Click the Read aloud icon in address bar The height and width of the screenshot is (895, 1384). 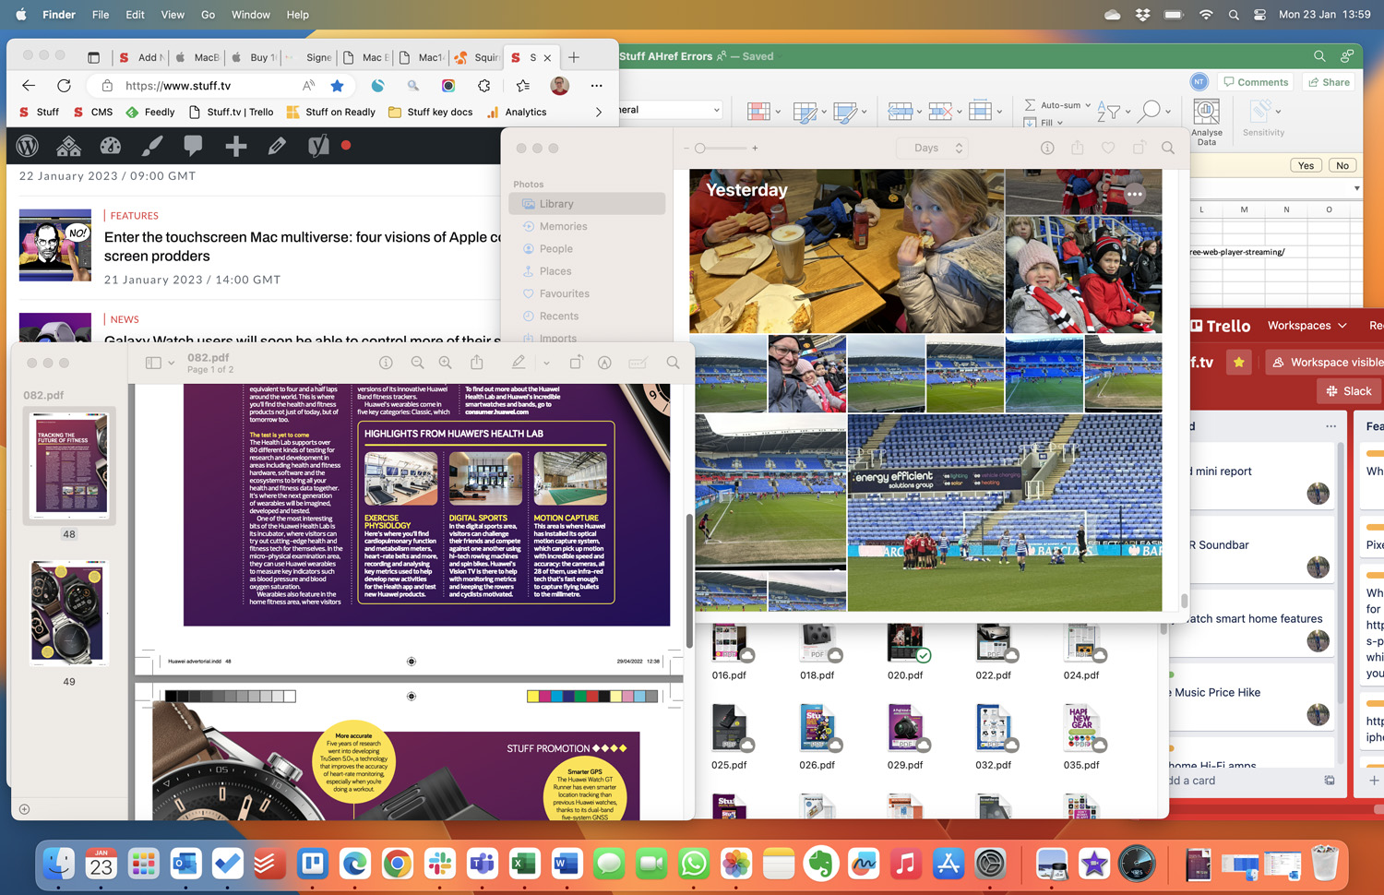coord(308,86)
